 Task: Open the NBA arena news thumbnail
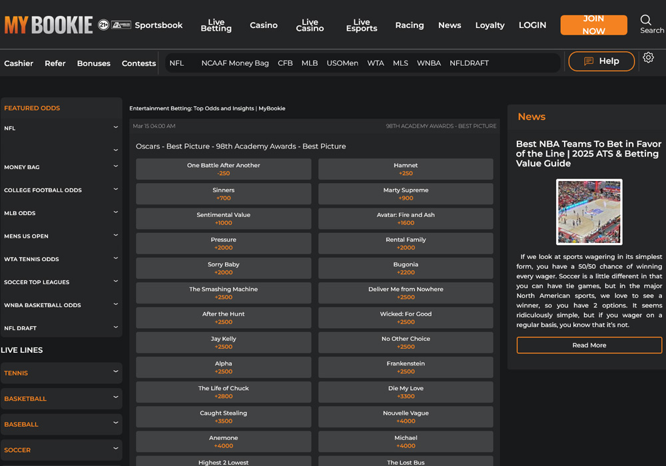pyautogui.click(x=589, y=212)
